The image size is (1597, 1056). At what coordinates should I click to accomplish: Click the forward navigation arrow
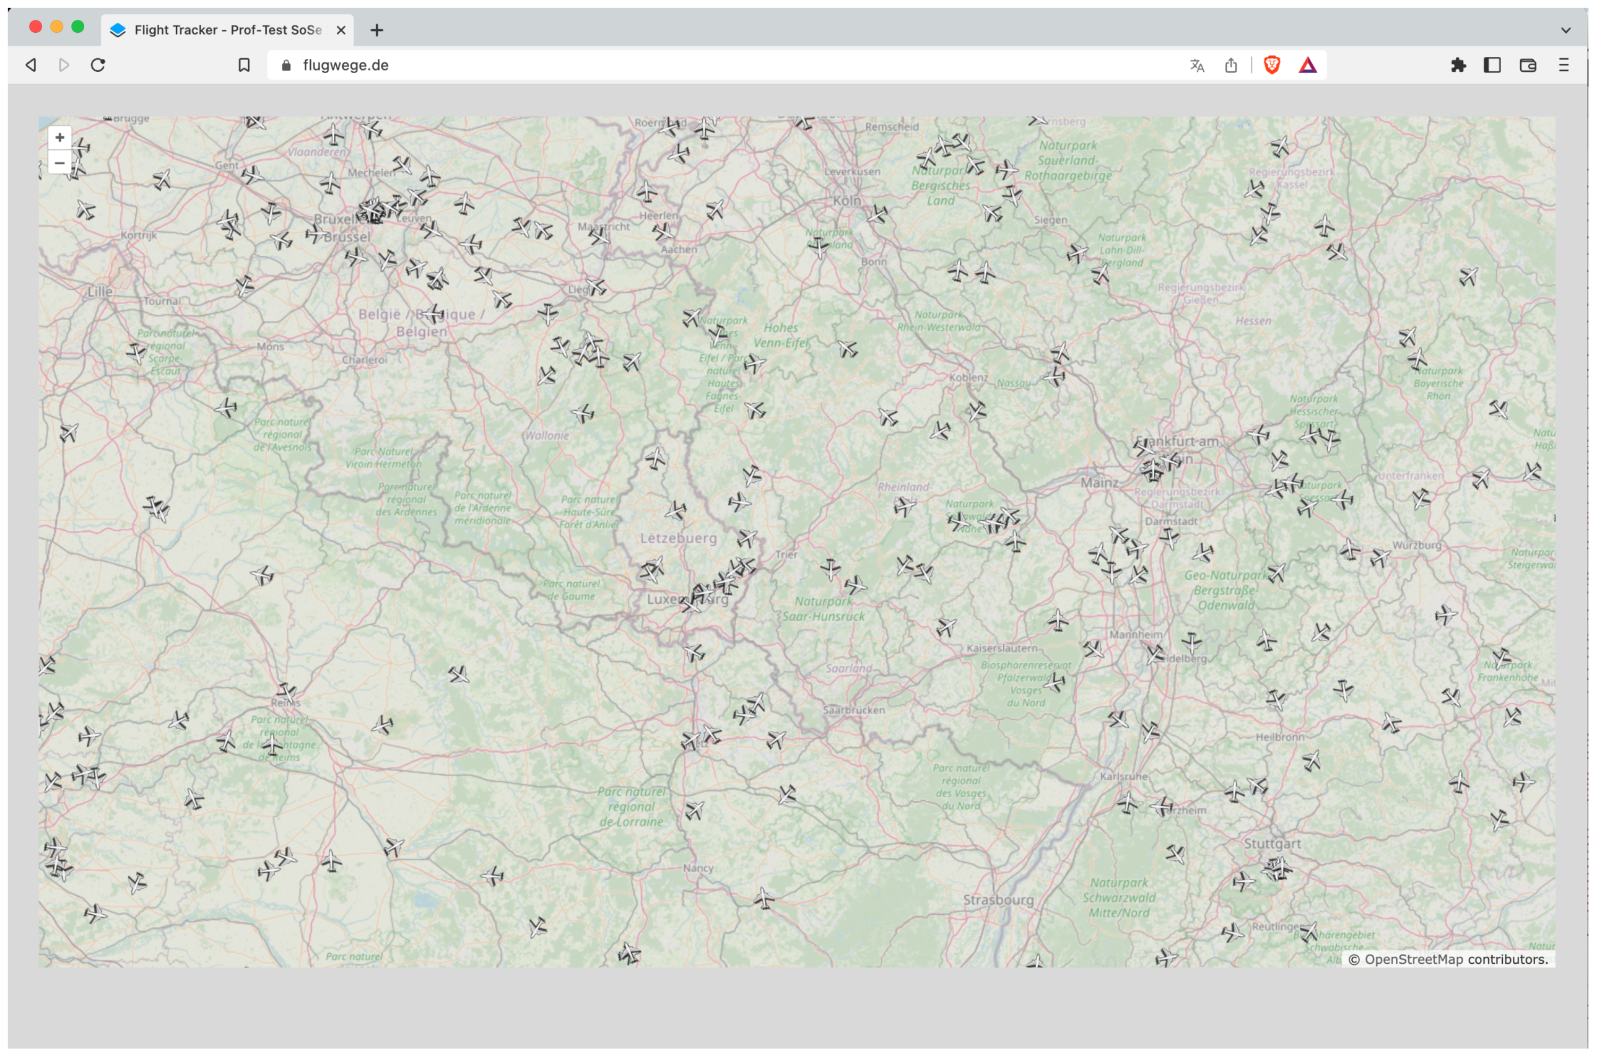coord(64,65)
